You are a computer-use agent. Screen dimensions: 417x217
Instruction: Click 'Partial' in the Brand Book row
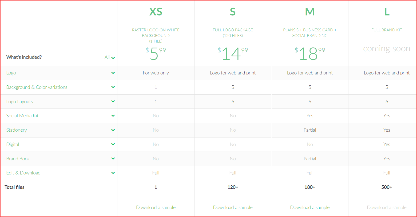coord(310,159)
